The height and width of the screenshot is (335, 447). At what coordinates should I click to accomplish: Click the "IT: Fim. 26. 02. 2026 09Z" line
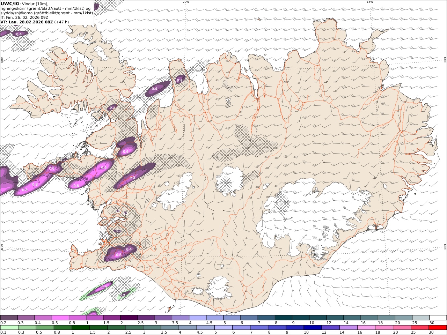tap(24, 17)
